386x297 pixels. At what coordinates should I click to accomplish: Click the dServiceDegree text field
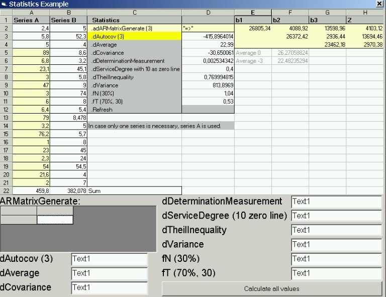pyautogui.click(x=337, y=216)
